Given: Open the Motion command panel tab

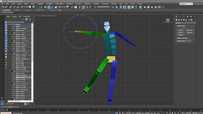Looking at the screenshot, I should [187, 17].
